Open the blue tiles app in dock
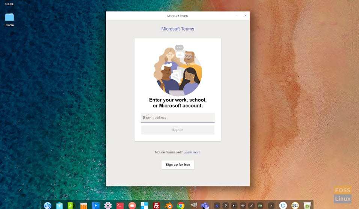The height and width of the screenshot is (209, 359). pos(144,205)
